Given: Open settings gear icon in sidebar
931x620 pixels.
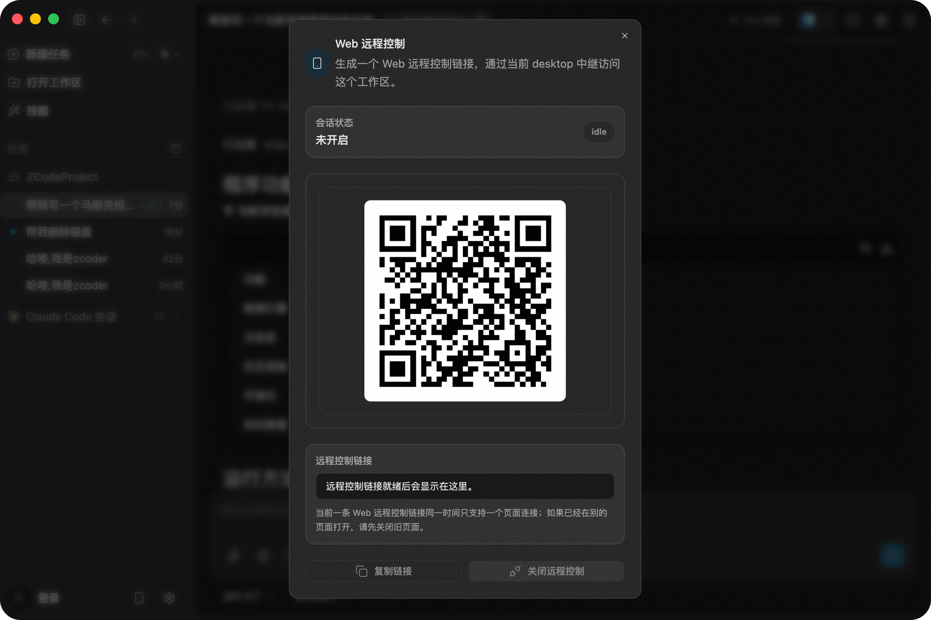Looking at the screenshot, I should pos(169,598).
